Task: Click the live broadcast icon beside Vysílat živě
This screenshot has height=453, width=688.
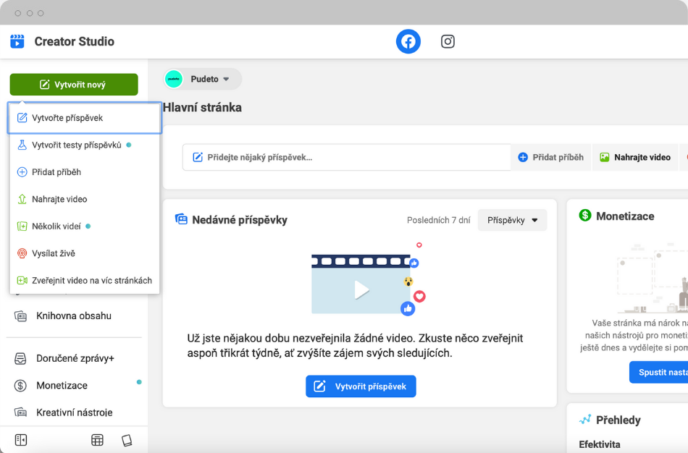Action: click(22, 253)
